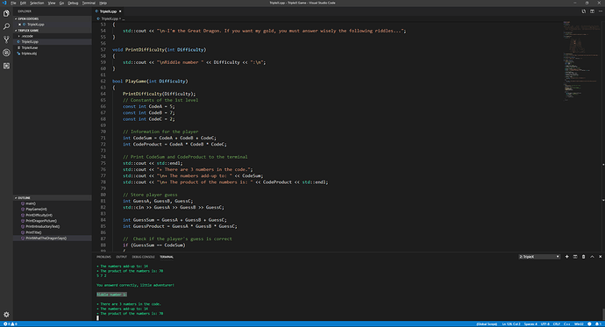Click the errors count icon in status bar
Image resolution: width=605 pixels, height=327 pixels.
click(x=5, y=323)
